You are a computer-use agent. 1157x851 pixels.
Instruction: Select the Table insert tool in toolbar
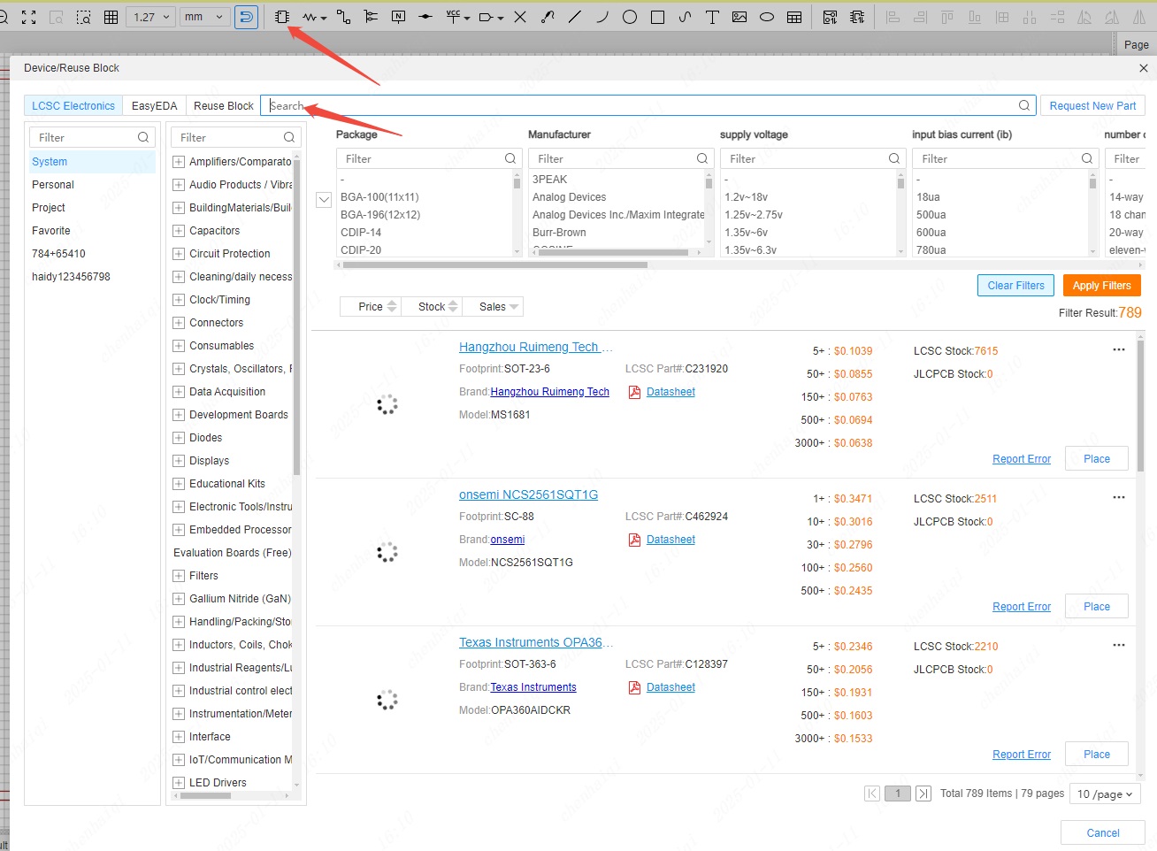point(794,17)
